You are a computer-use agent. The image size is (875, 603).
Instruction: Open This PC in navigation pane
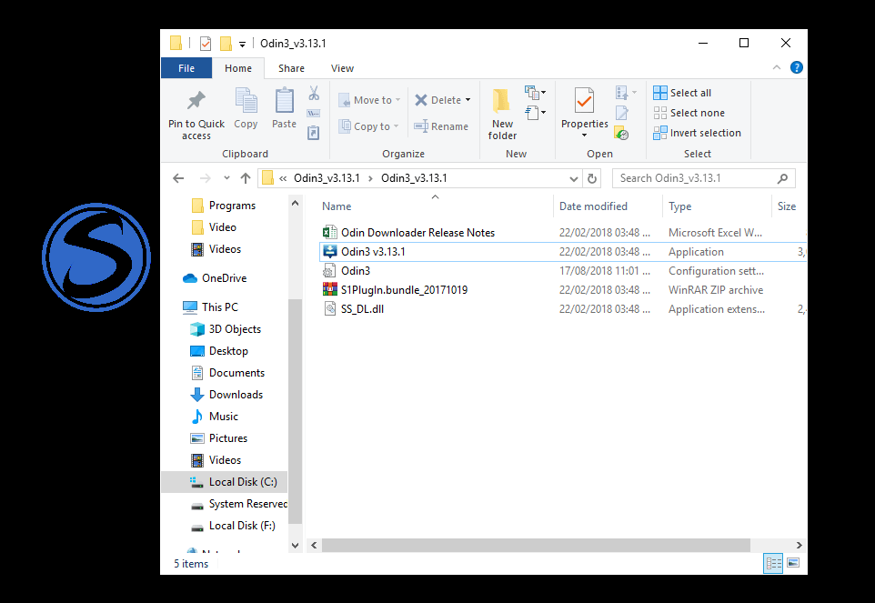point(210,307)
